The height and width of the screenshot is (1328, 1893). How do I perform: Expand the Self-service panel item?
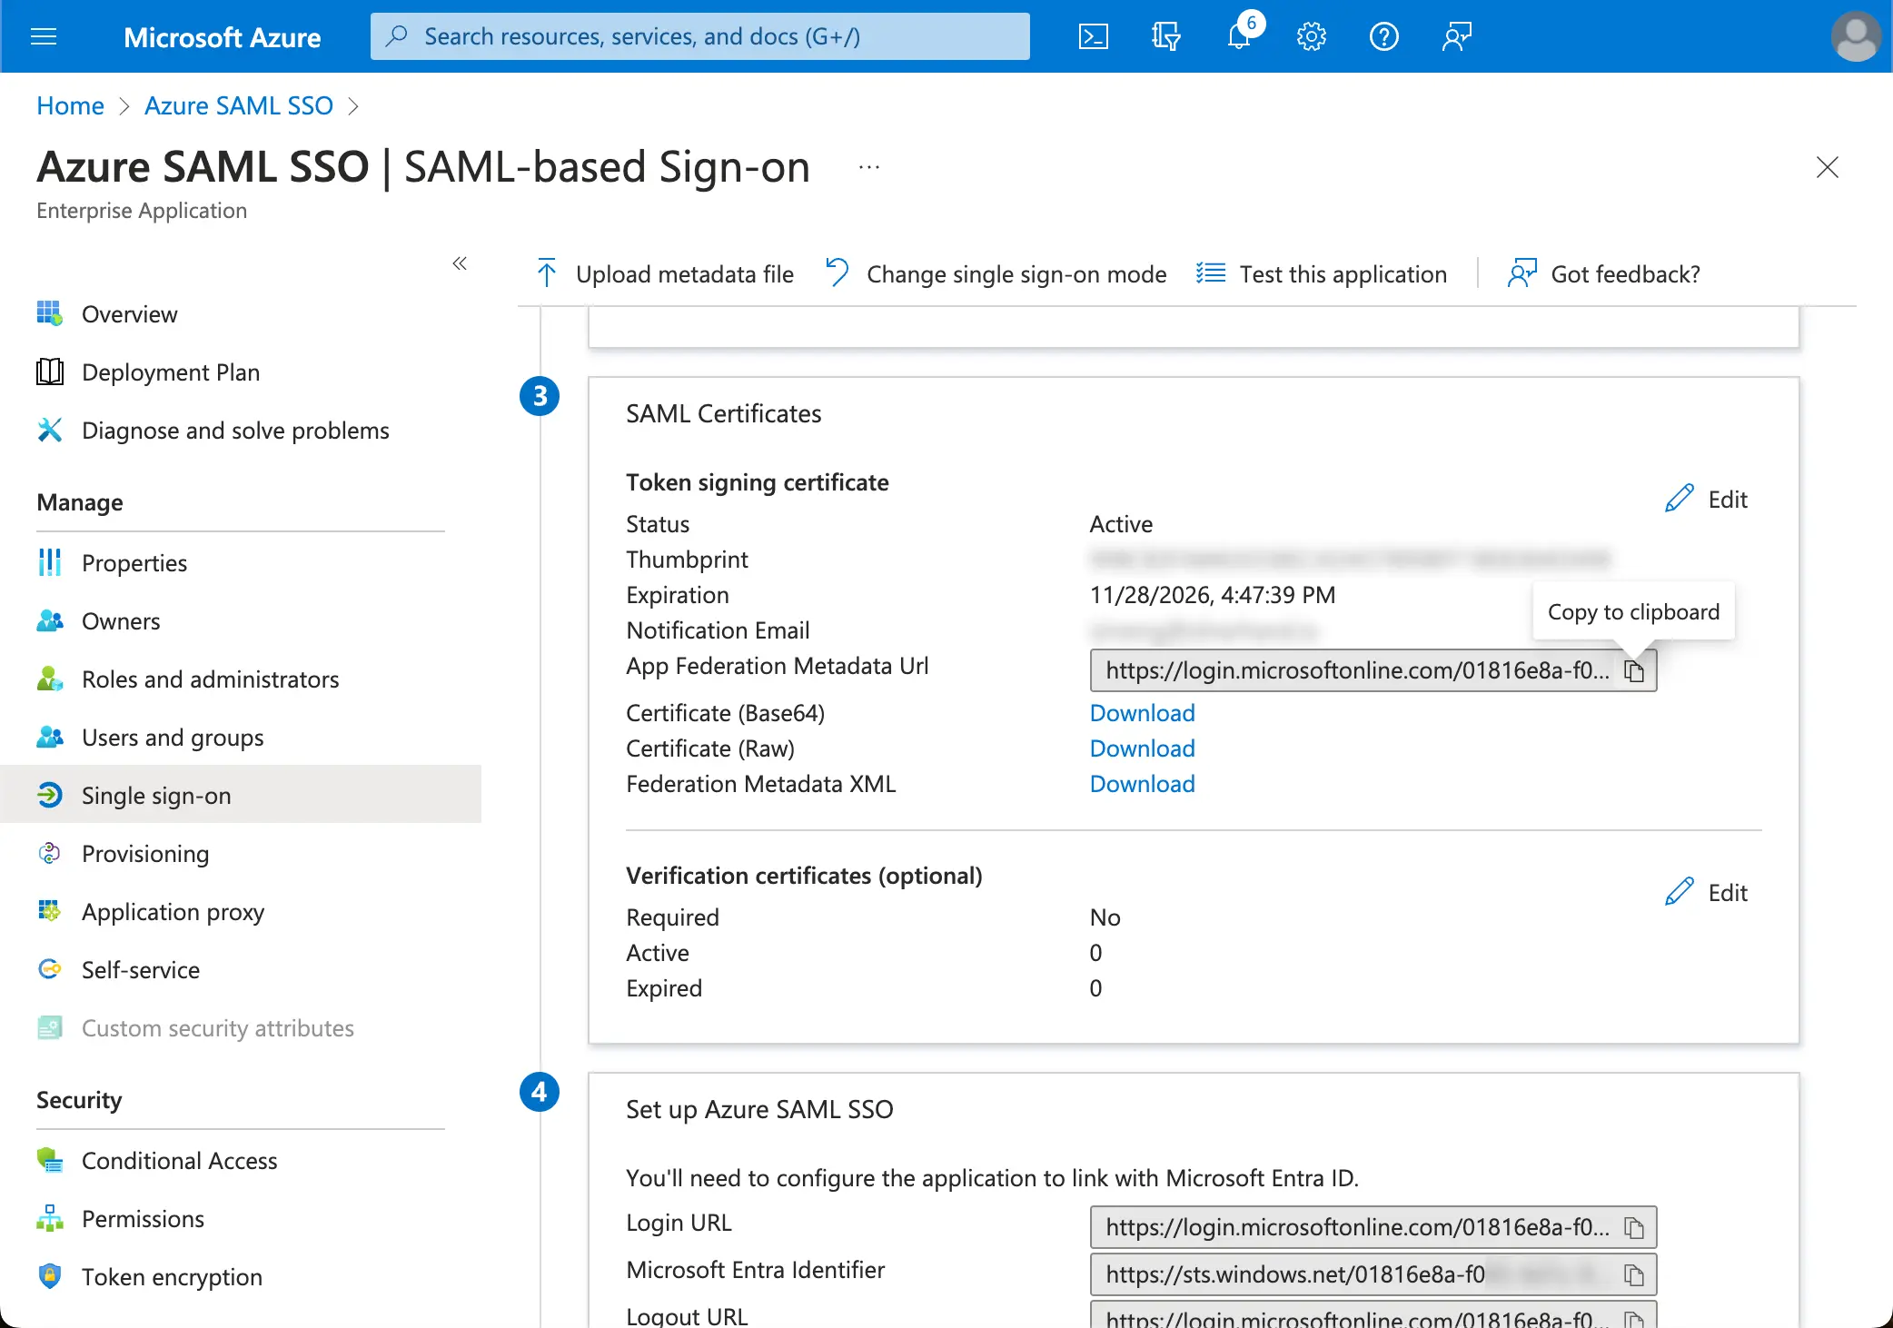[141, 968]
